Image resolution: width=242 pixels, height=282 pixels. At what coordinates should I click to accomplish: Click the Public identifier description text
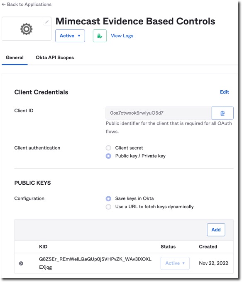tap(169, 127)
